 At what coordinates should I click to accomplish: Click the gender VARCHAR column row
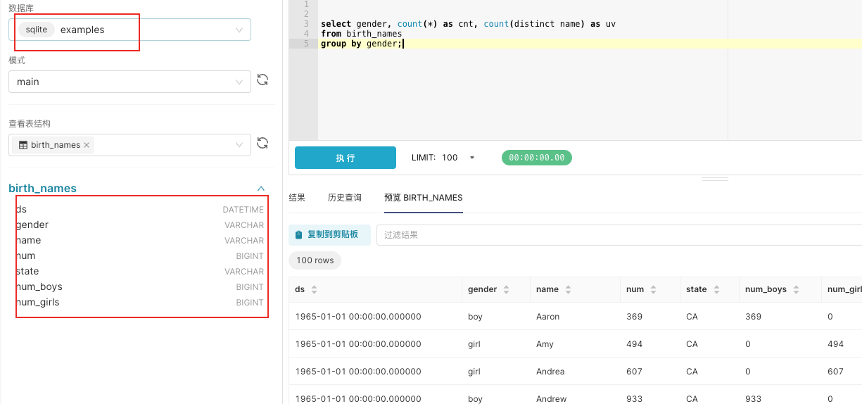tap(140, 225)
